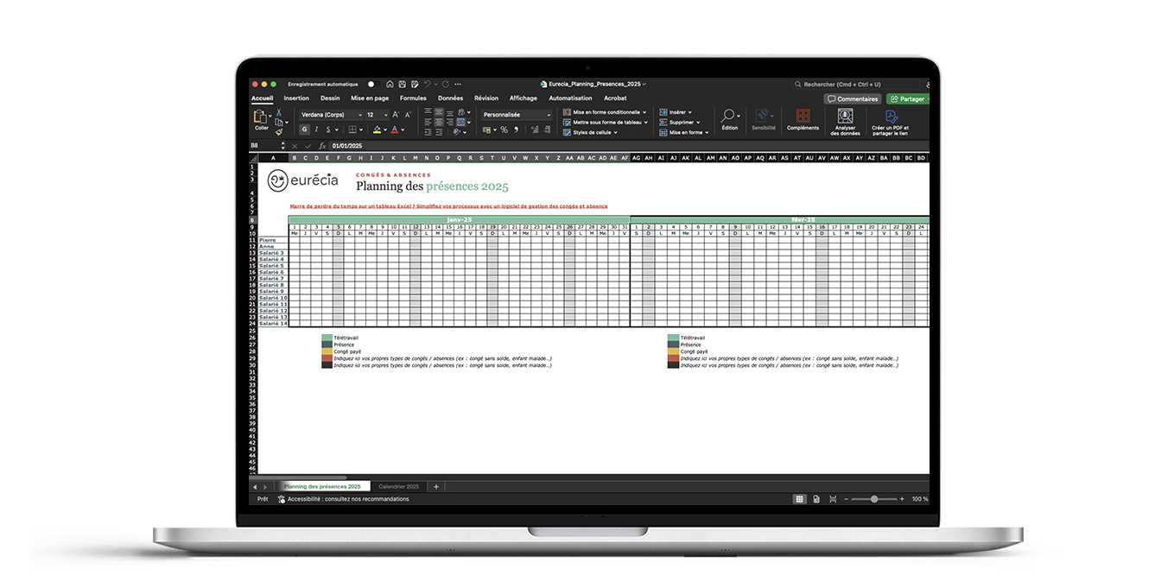
Task: Click the decrease decimal icon
Action: 547,130
